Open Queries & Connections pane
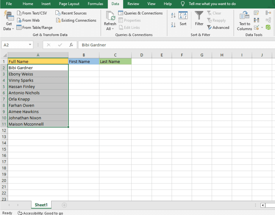 (140, 13)
